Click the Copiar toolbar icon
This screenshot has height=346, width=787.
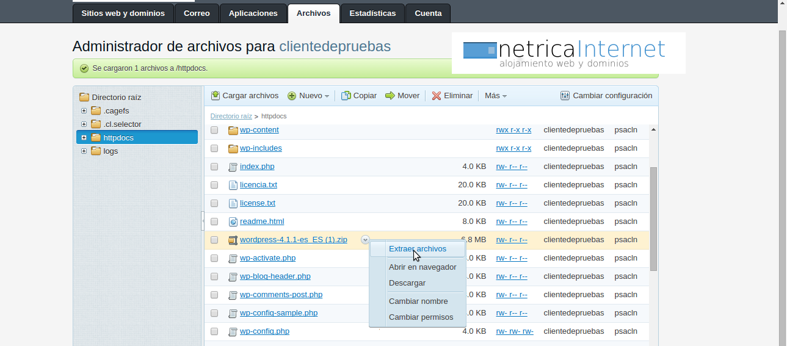(x=346, y=96)
